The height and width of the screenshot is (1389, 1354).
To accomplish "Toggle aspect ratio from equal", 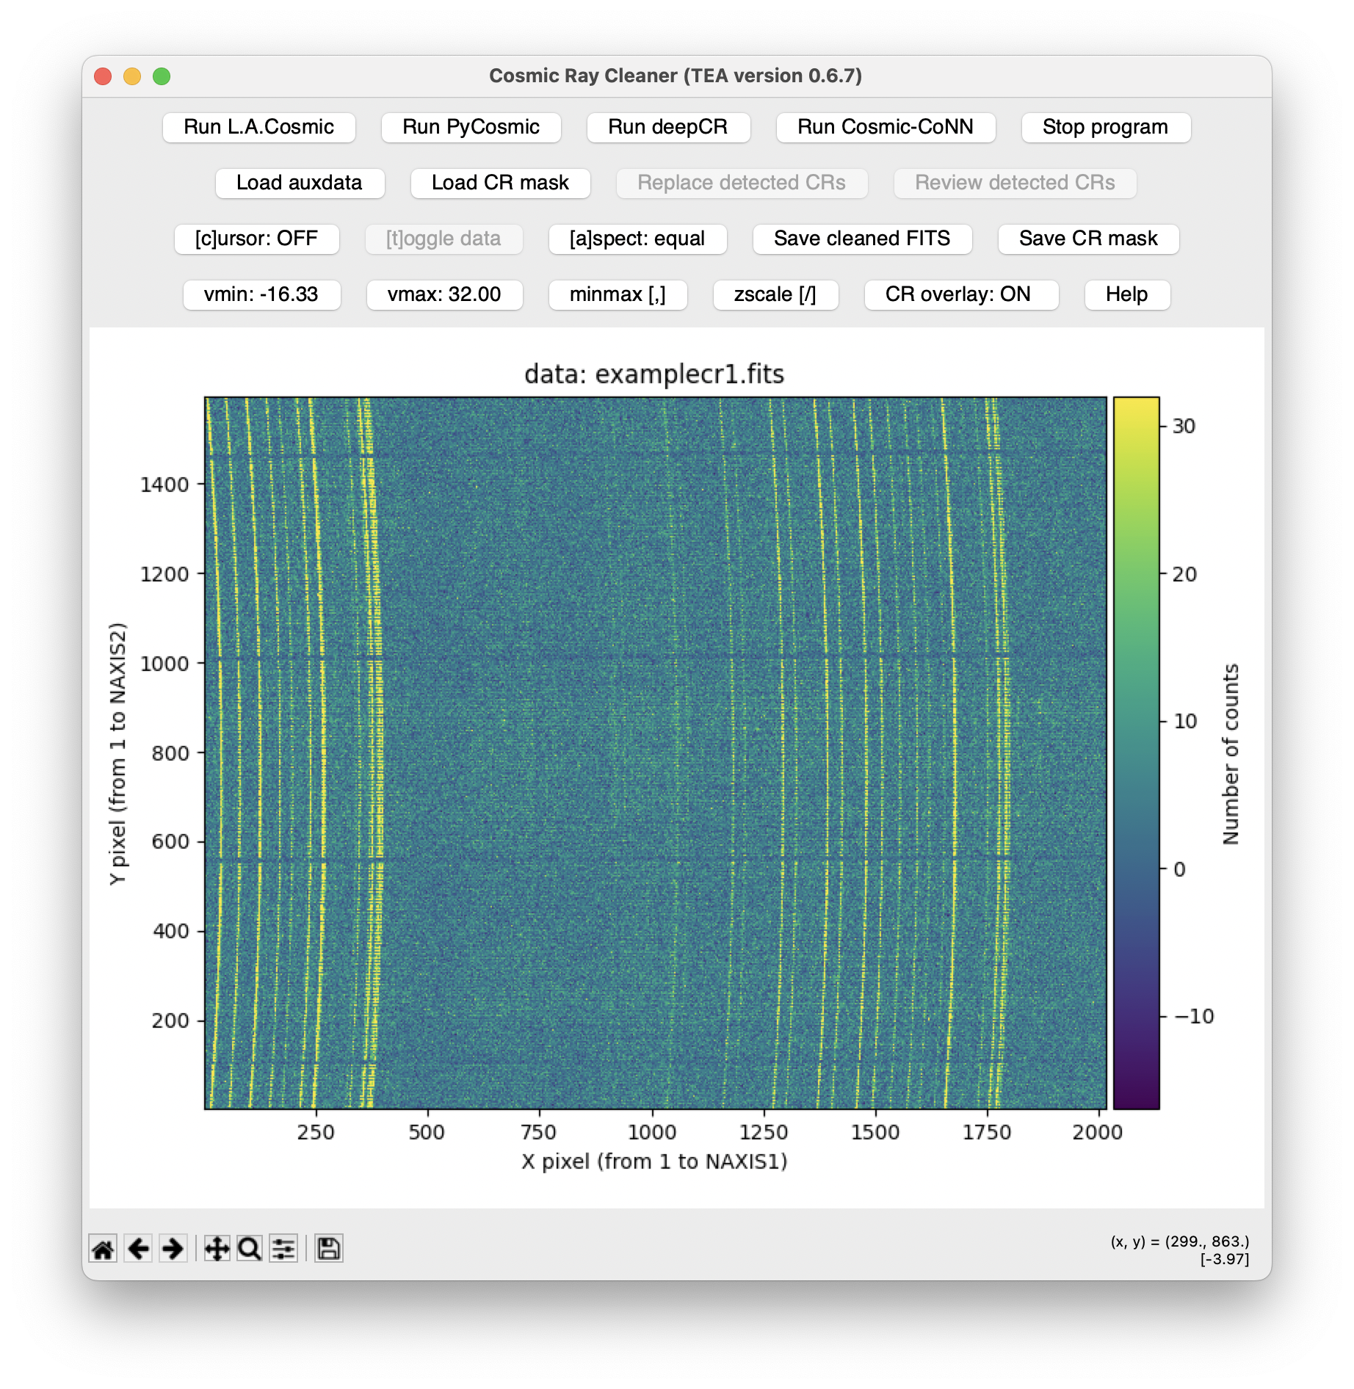I will pos(637,239).
